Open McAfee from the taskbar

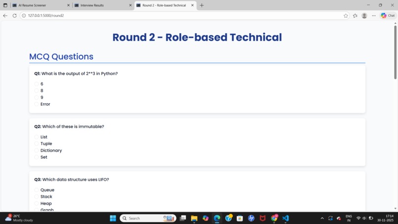pyautogui.click(x=263, y=218)
